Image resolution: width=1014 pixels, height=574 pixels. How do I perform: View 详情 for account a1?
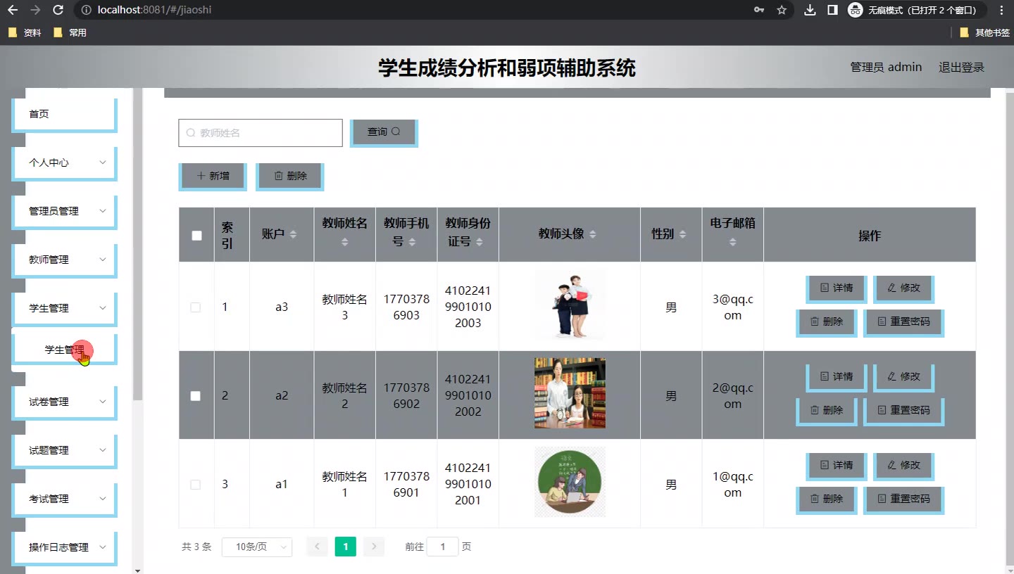(x=837, y=466)
